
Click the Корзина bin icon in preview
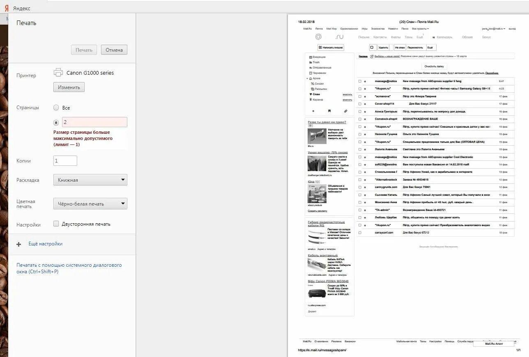pos(310,99)
